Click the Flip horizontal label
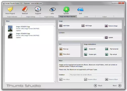Screen dimensions: 127x91 [114, 49]
